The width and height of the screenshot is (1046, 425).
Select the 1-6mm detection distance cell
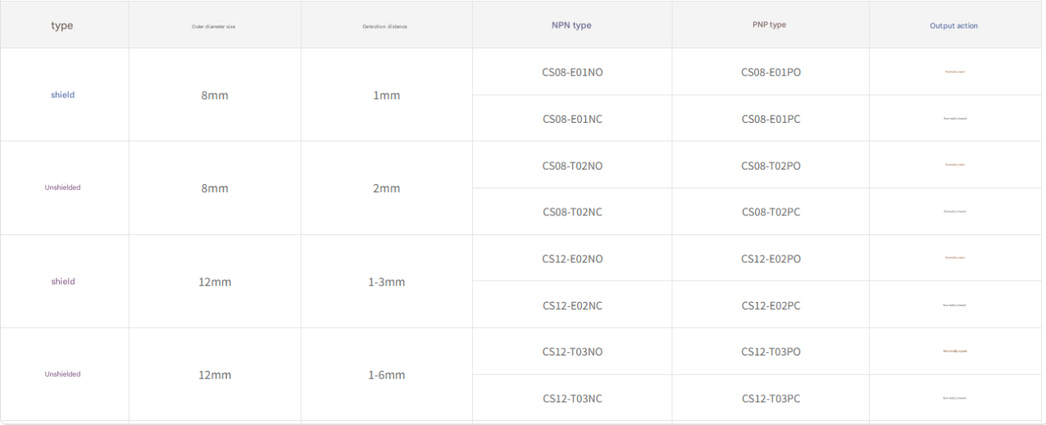click(x=386, y=375)
